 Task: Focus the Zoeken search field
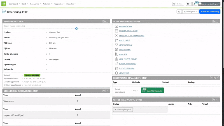[180, 4]
